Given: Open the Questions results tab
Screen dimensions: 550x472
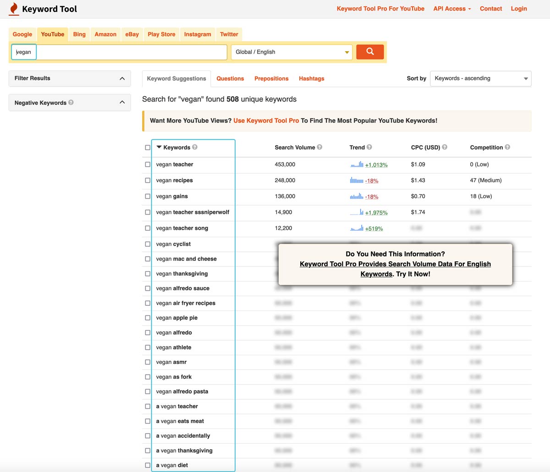Looking at the screenshot, I should 230,79.
